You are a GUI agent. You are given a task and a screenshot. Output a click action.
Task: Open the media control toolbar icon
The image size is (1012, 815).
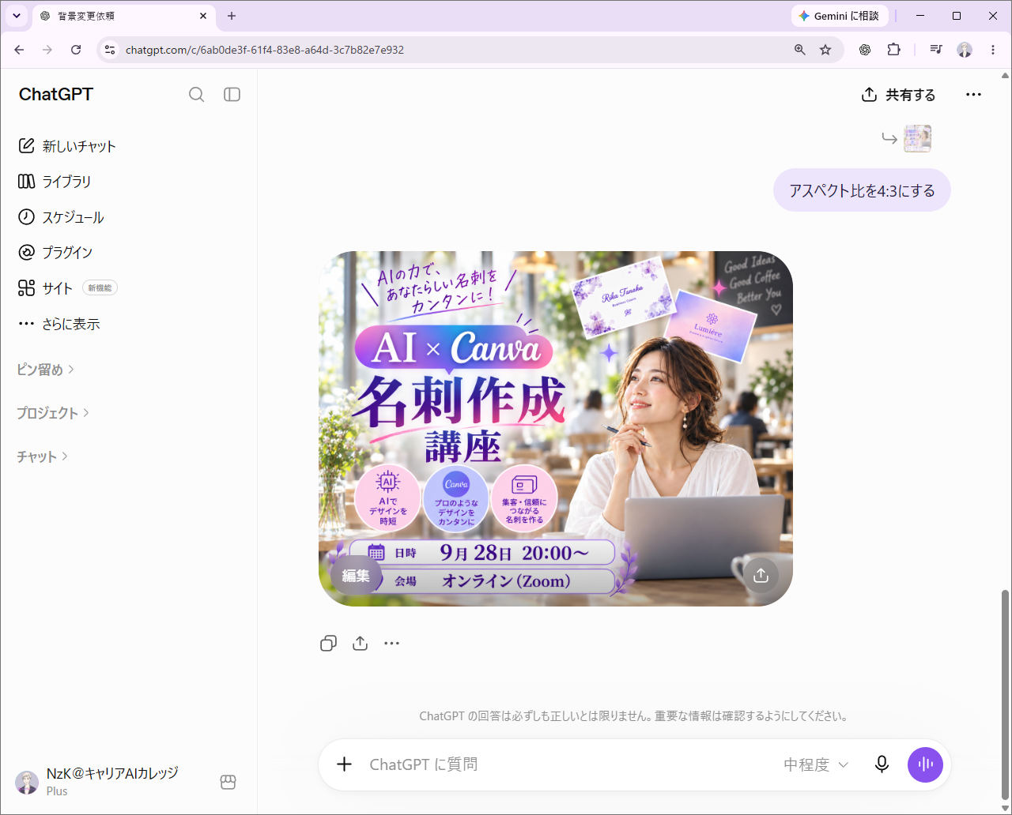click(x=936, y=50)
